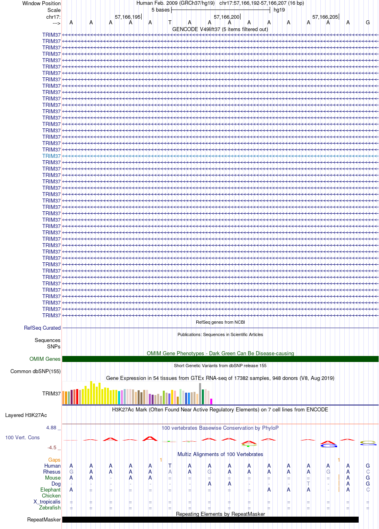Open Short Genetic Variants from dbSNP title

(220, 366)
